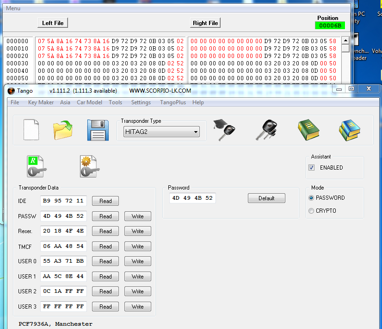Open the Transponder Type HITAG2 dropdown
This screenshot has width=382, height=329.
[161, 132]
